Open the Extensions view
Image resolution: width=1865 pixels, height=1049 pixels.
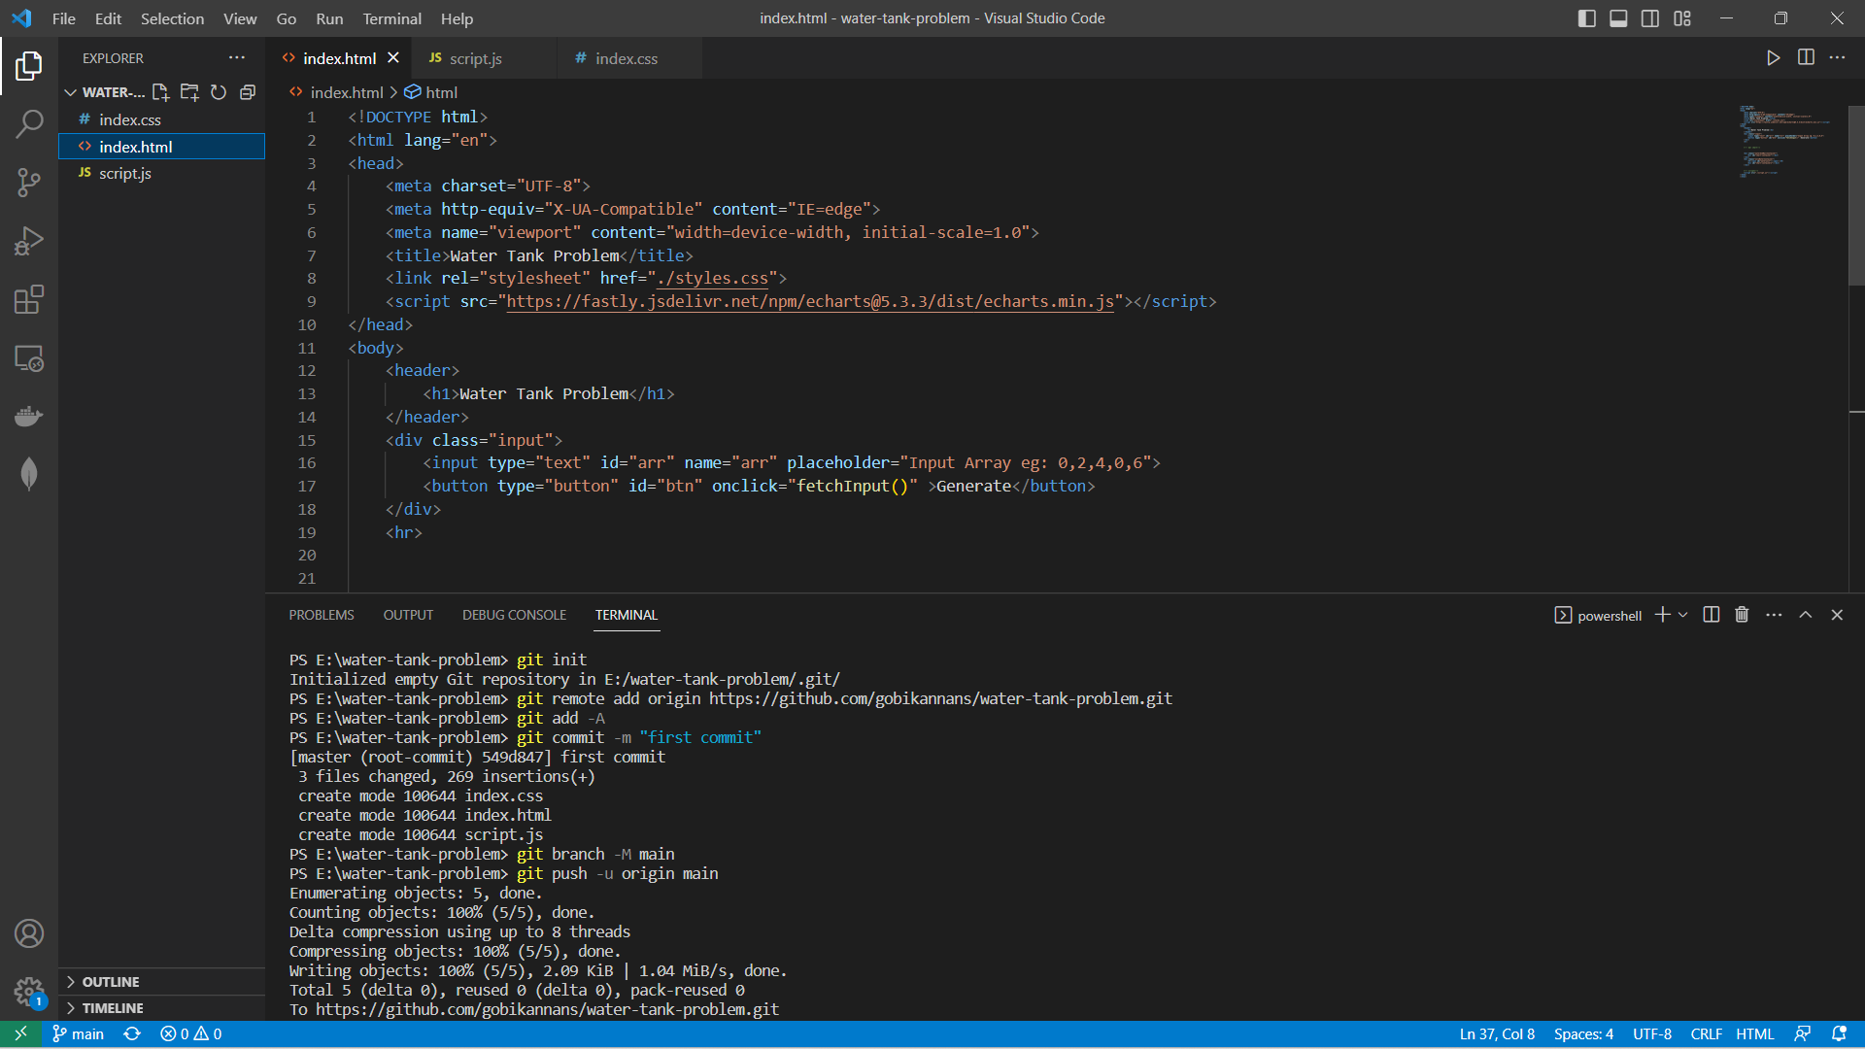29,299
